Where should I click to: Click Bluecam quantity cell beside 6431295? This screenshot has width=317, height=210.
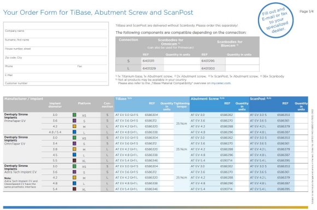(242, 61)
